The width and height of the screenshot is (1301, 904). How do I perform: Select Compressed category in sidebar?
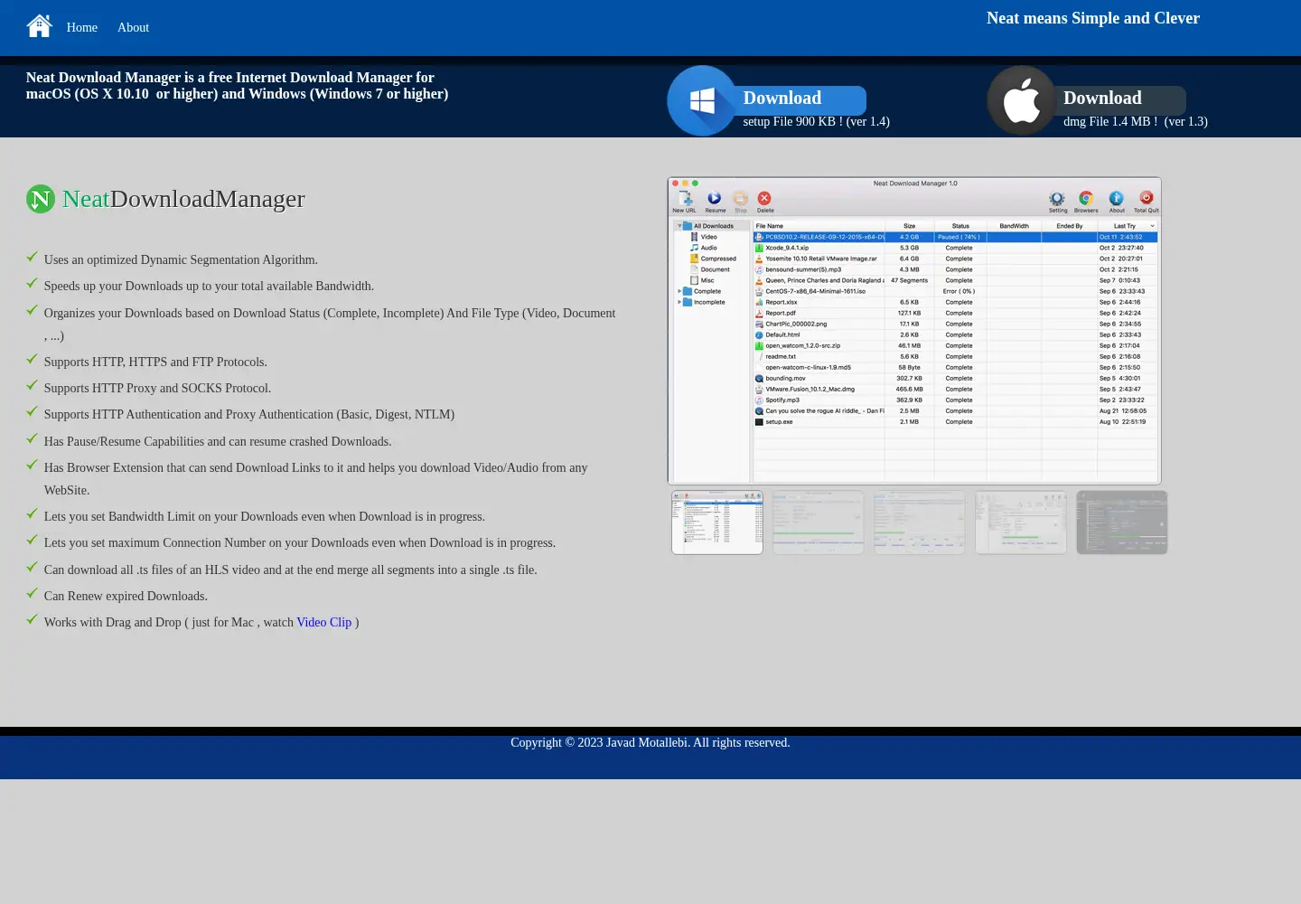[x=713, y=259]
